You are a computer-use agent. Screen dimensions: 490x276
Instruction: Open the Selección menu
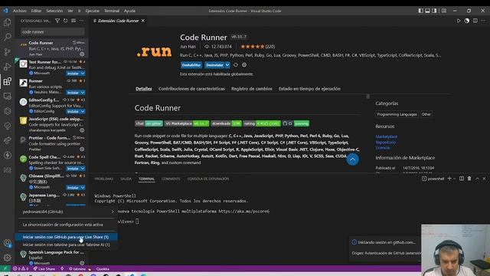(x=54, y=11)
